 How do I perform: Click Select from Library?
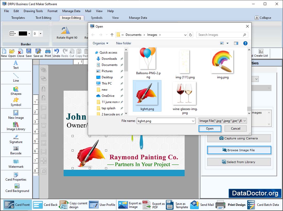[x=239, y=162]
